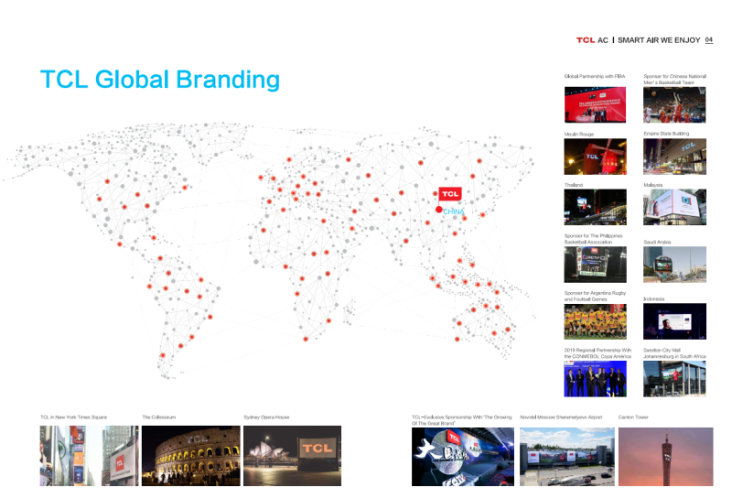Screen dimensions: 732x498
Task: Click the Indonesia screen photo
Action: tap(674, 320)
